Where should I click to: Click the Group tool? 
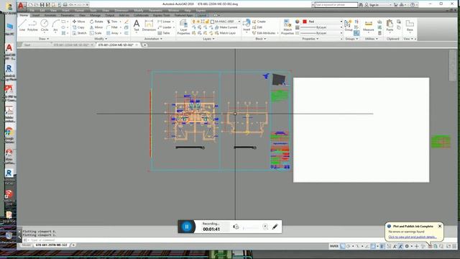point(348,26)
